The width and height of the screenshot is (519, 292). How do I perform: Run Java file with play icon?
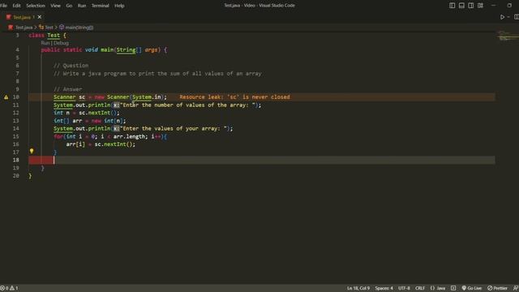pos(502,17)
